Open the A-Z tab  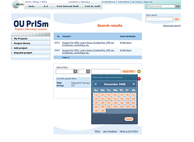coord(46,6)
